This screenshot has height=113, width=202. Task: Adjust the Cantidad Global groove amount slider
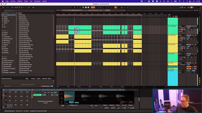(52, 86)
